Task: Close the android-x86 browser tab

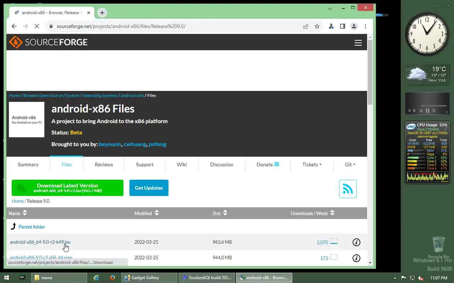Action: point(89,13)
